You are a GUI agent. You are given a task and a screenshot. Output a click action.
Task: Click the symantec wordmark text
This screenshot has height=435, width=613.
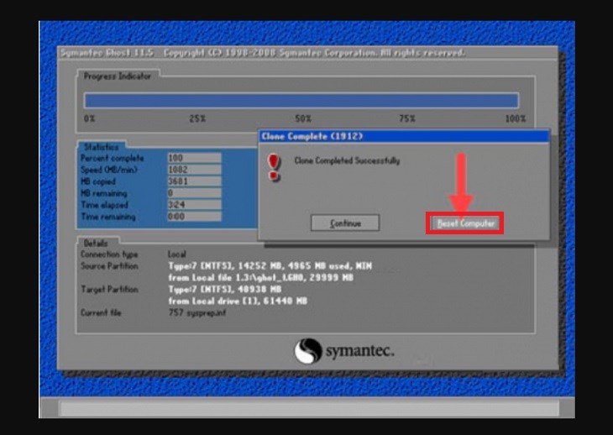click(360, 351)
